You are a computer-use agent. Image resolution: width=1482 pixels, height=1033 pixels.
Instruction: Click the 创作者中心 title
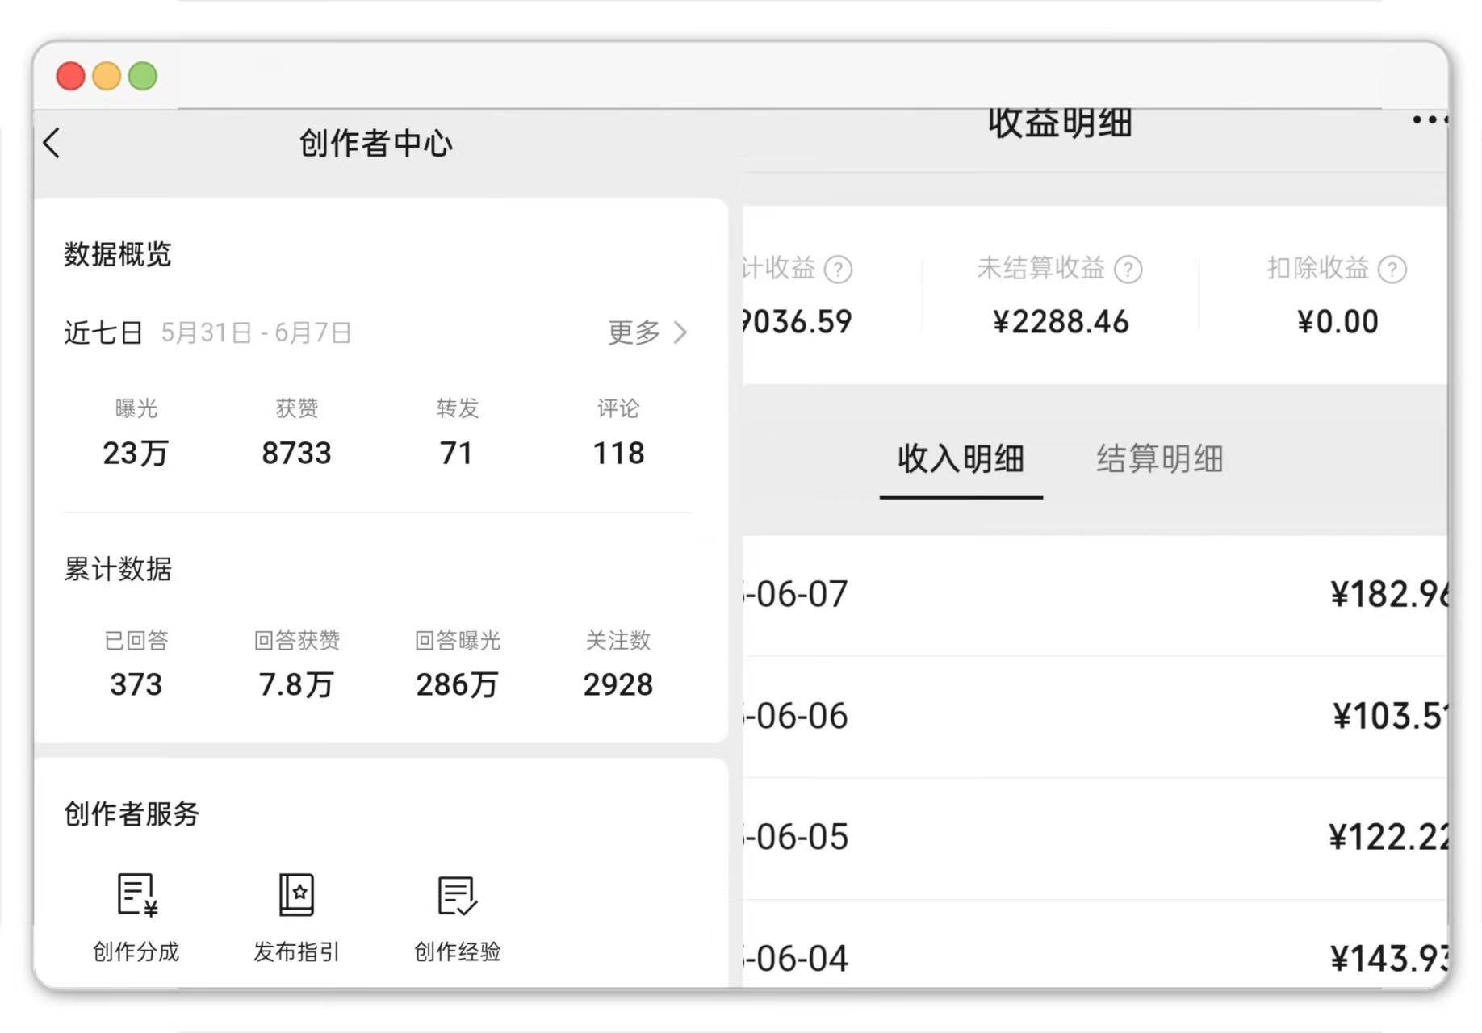(376, 144)
